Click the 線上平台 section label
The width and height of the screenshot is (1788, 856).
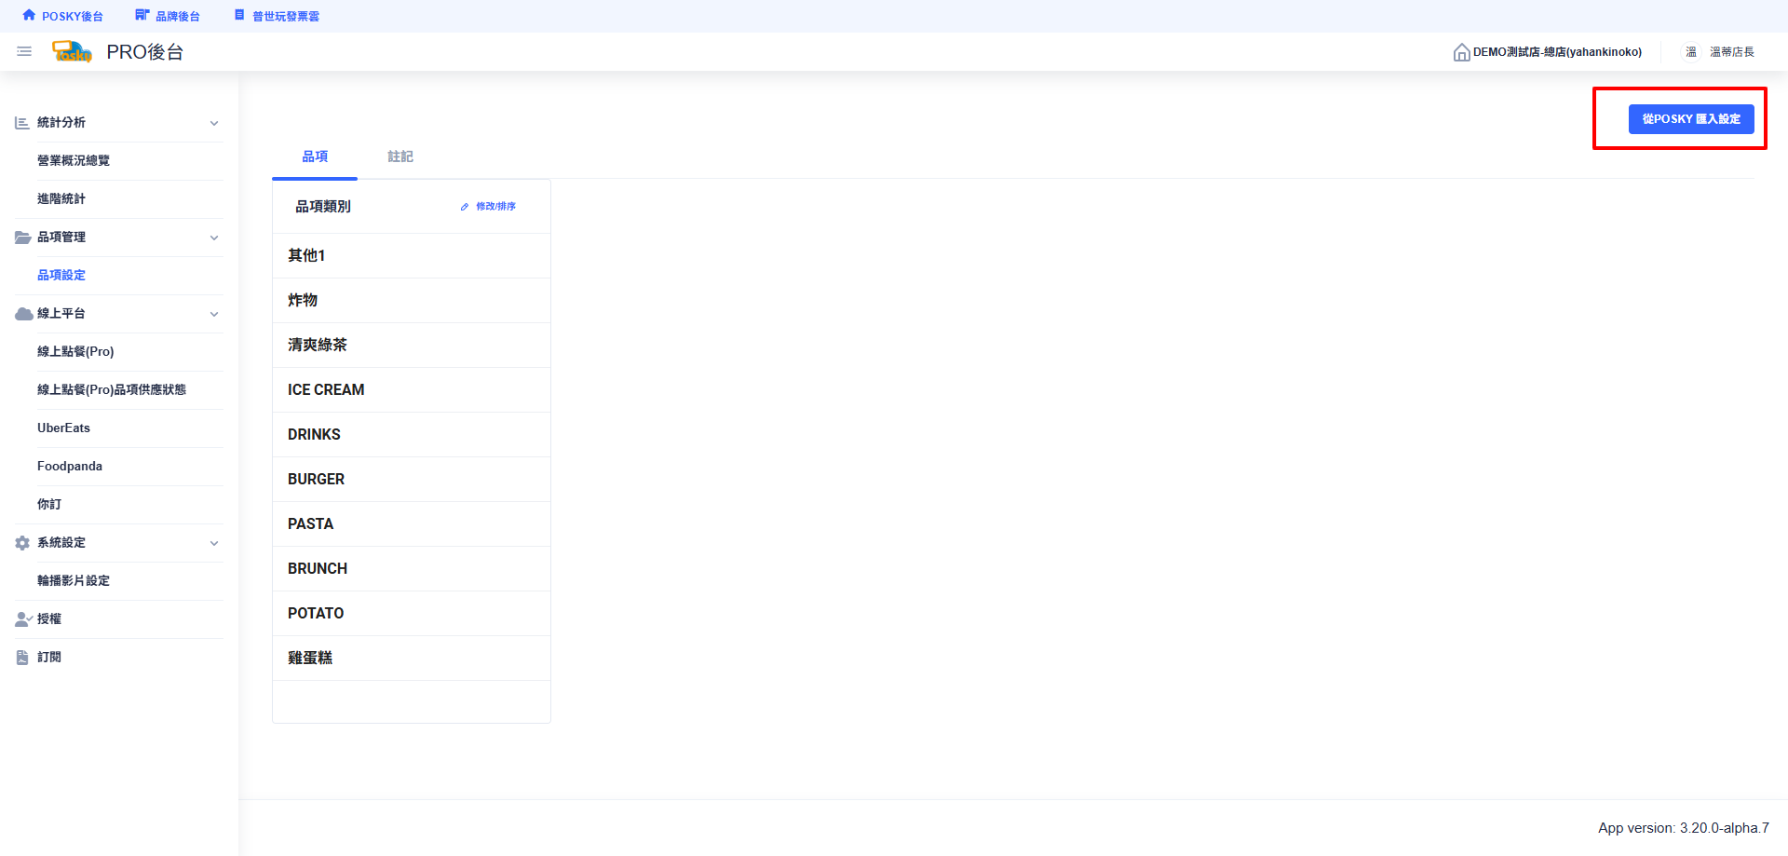point(61,313)
